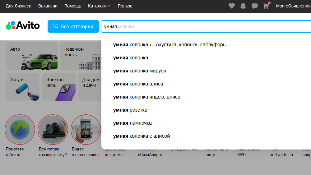This screenshot has width=311, height=175.
Task: Choose suggestion умная колонка алиса
Action: tap(138, 84)
